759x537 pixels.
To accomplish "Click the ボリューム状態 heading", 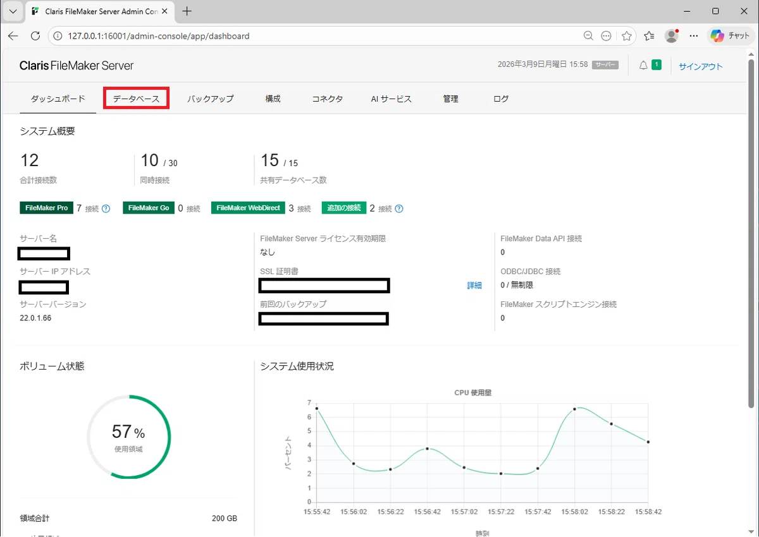I will [x=52, y=366].
